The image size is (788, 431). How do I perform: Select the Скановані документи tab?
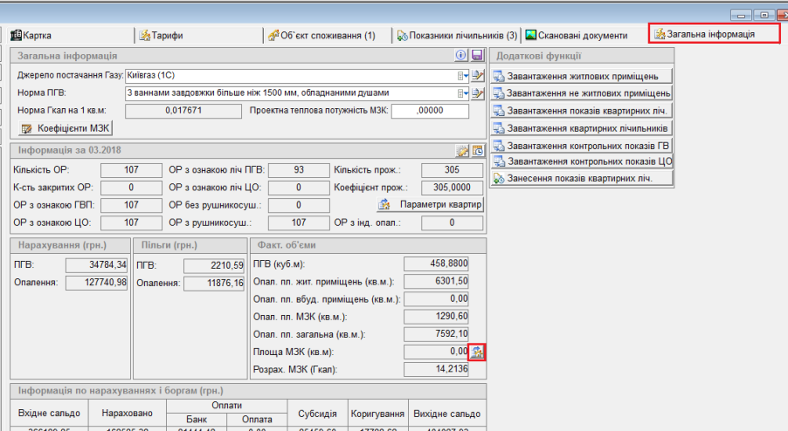pyautogui.click(x=577, y=36)
